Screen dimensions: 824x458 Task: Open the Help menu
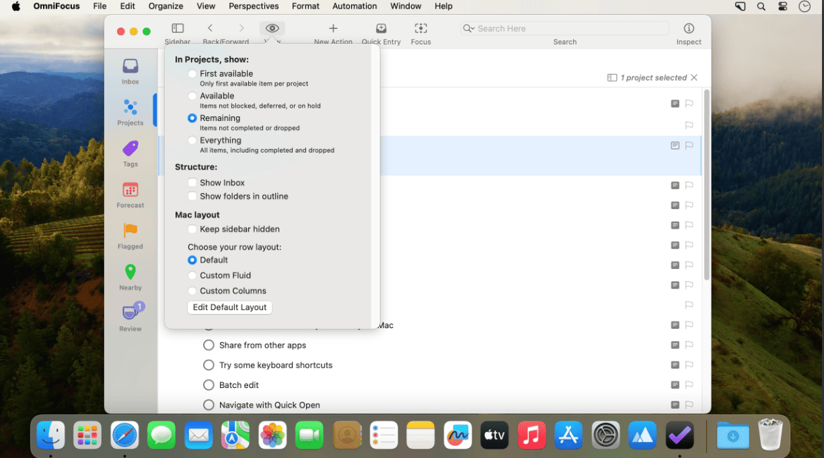click(x=443, y=6)
